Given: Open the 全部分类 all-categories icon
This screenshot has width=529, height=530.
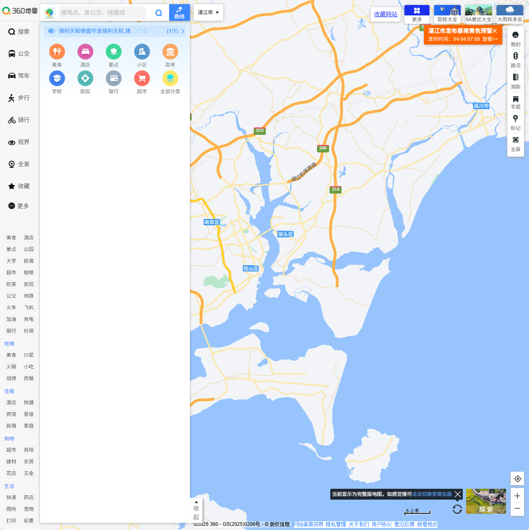Looking at the screenshot, I should tap(170, 78).
